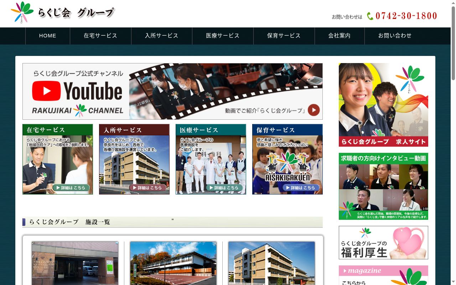The height and width of the screenshot is (285, 456).
Task: Open the 保育サービス card image
Action: pos(287,159)
